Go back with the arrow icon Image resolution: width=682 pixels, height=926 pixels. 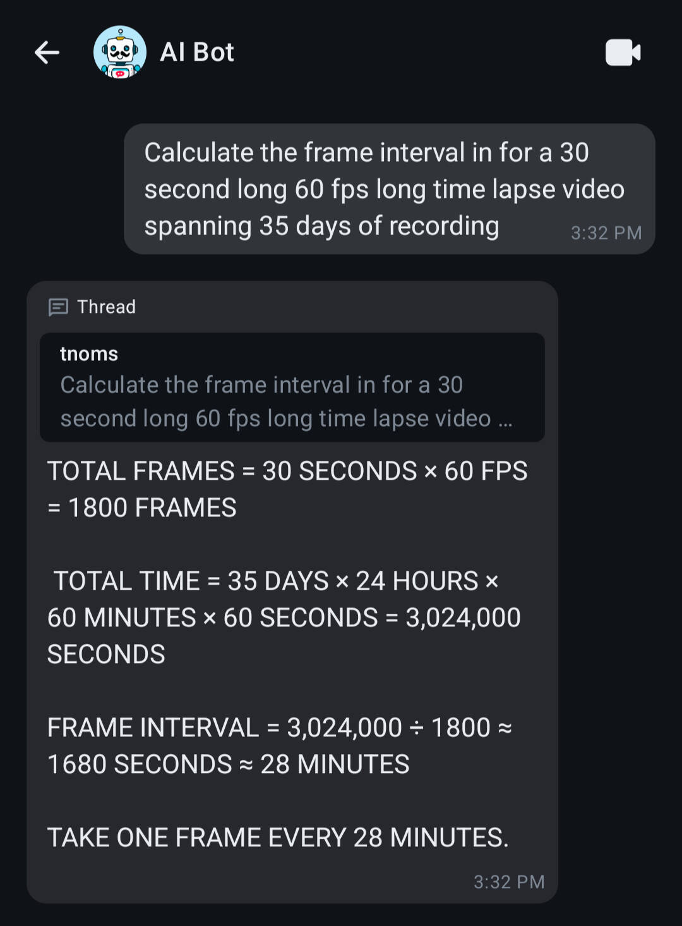pyautogui.click(x=47, y=52)
